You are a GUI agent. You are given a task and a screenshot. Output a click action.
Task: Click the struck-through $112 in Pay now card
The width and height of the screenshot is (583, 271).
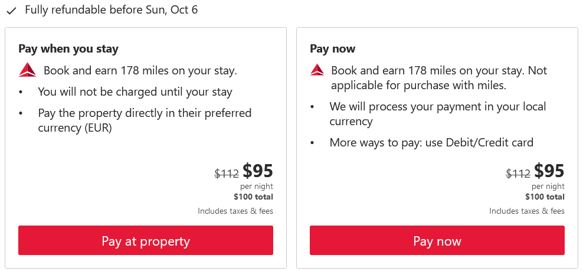(518, 174)
